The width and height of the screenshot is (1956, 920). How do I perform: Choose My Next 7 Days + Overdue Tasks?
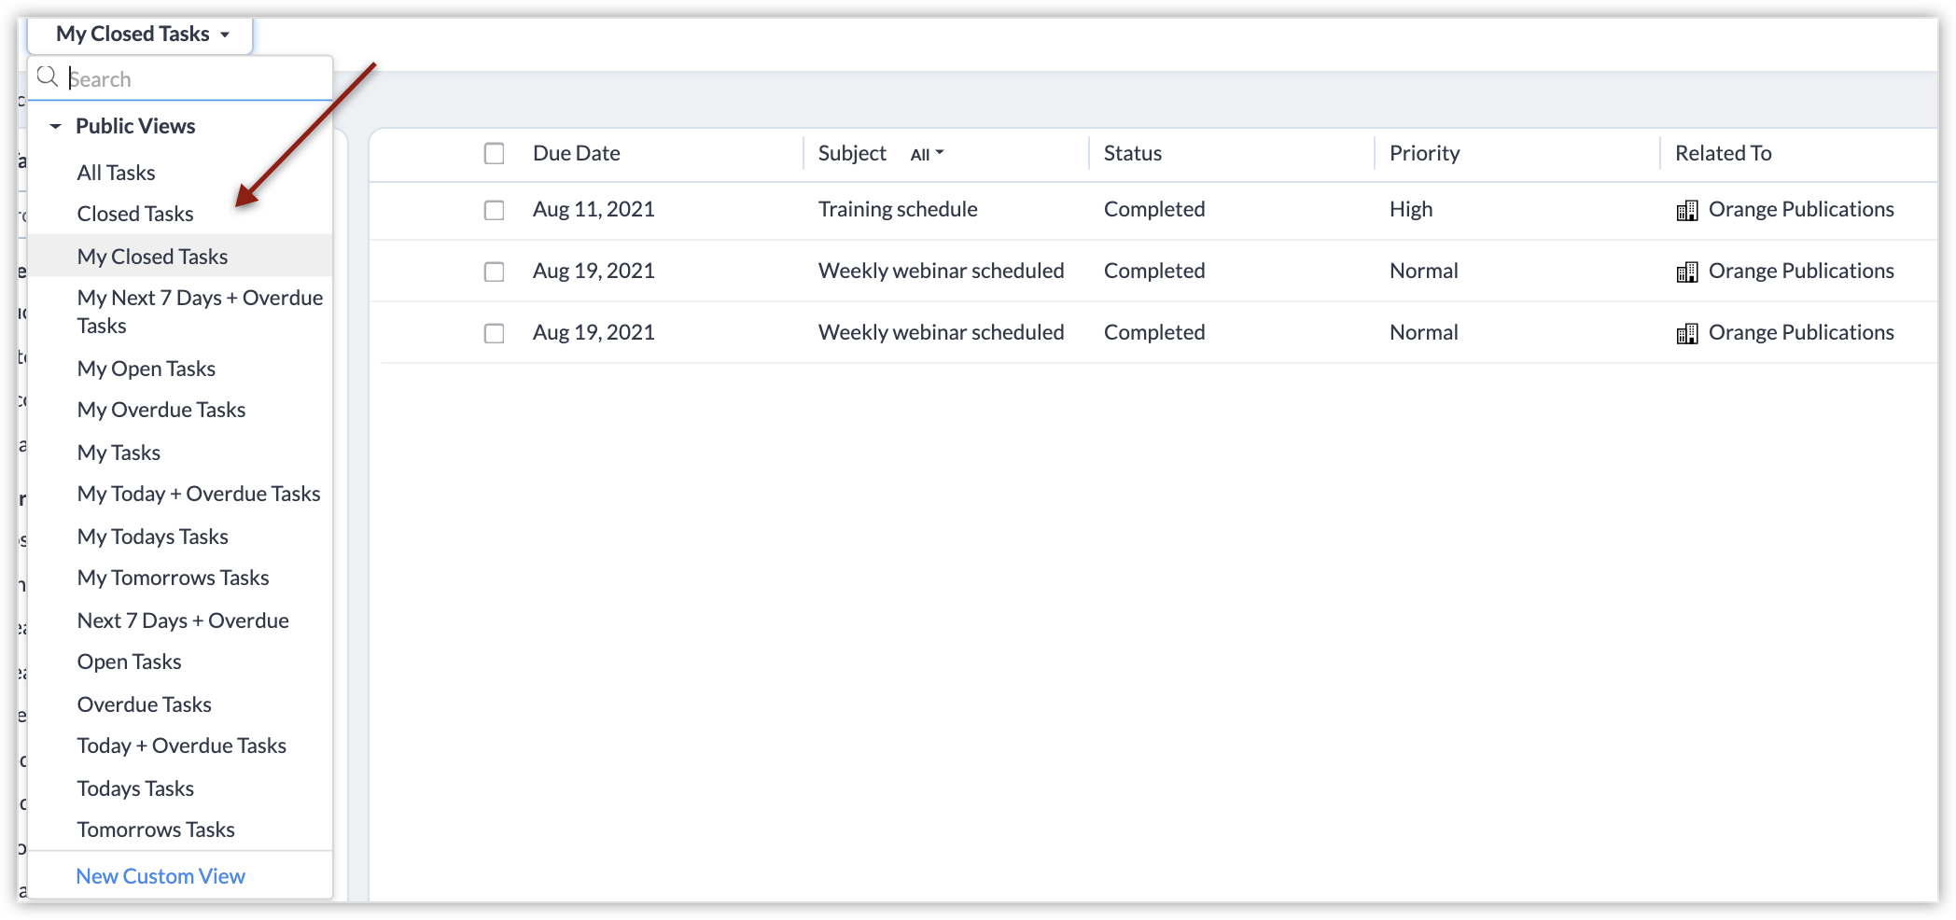pyautogui.click(x=200, y=312)
